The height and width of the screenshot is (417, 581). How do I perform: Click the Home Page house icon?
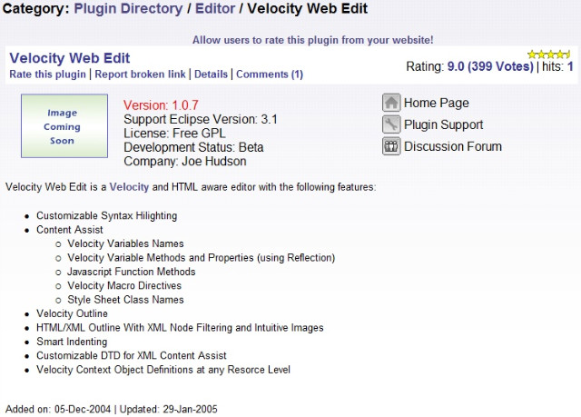[x=391, y=103]
